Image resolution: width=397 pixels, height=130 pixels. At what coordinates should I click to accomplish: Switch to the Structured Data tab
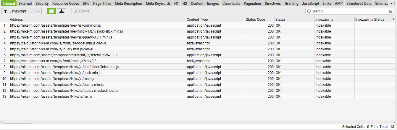(359, 4)
